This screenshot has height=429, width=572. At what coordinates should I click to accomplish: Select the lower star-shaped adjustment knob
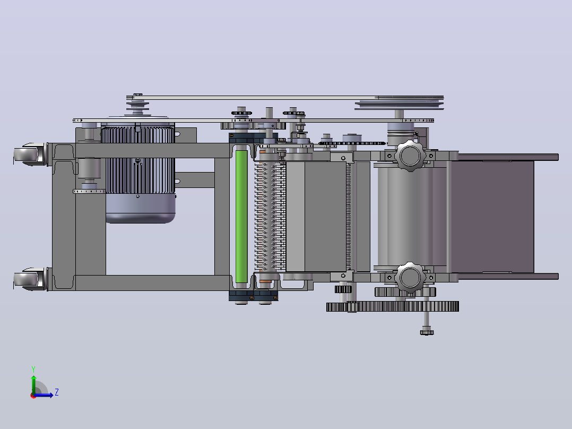(x=410, y=277)
